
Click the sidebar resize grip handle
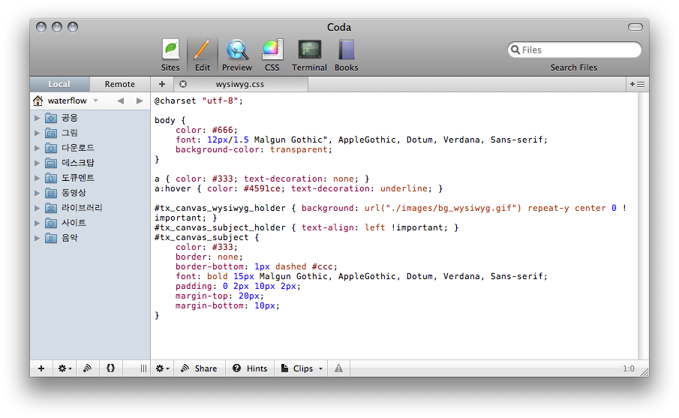(x=143, y=368)
